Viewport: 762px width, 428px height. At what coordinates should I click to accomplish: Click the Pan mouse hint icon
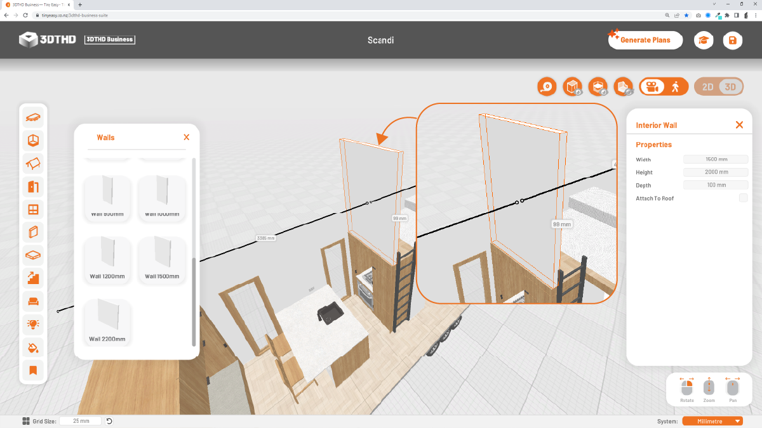732,387
